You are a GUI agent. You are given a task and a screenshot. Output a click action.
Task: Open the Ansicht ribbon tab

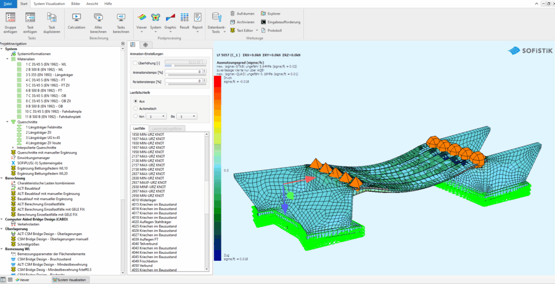(x=92, y=4)
